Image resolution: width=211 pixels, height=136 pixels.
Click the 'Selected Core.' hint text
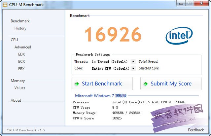point(149,68)
